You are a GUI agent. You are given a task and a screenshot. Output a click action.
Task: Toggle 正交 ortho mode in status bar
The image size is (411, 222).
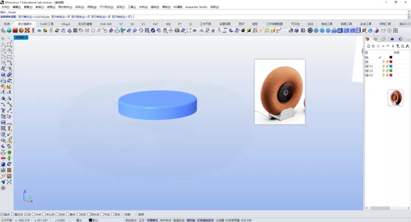pos(142,220)
